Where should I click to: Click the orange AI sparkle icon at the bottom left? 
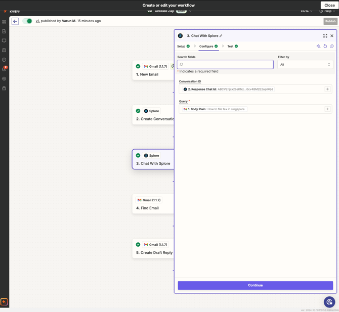[4, 301]
